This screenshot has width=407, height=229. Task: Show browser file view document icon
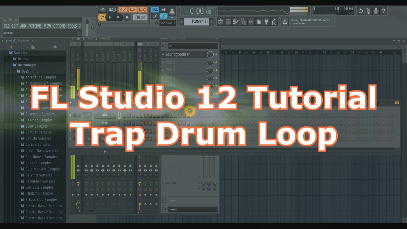33,47
